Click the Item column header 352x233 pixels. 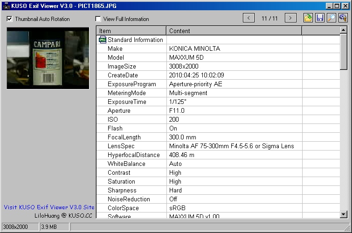click(x=131, y=31)
